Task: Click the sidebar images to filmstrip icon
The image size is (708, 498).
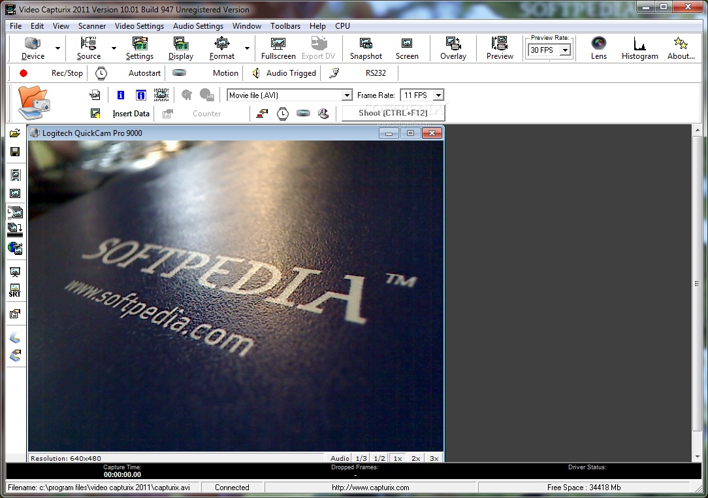Action: (15, 229)
